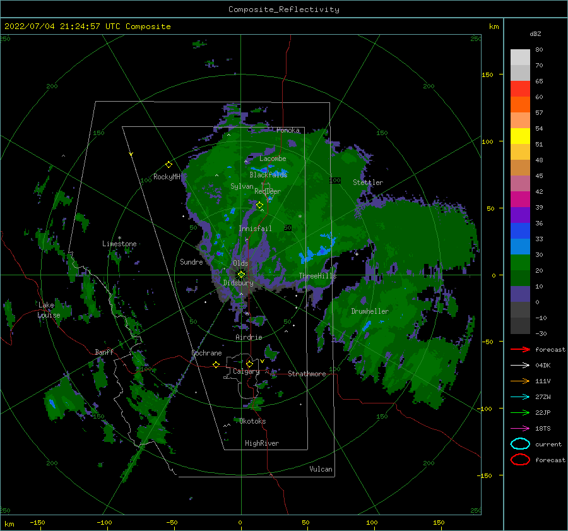Screen dimensions: 568x531
Task: Click the 30 dBZ light blue swatch
Action: click(x=520, y=246)
